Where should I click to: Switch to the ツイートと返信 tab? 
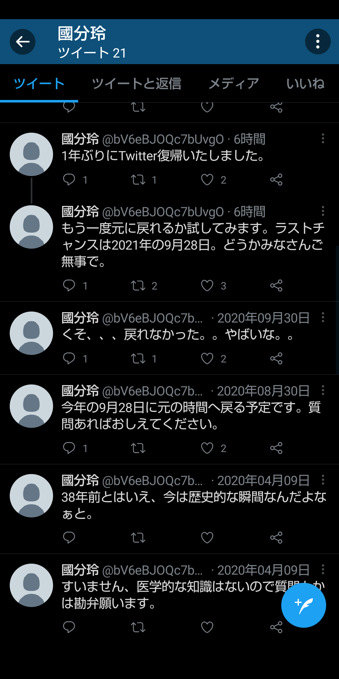pos(137,84)
